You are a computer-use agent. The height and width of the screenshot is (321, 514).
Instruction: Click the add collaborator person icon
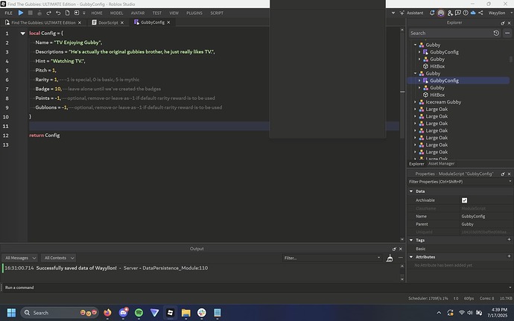click(x=450, y=13)
